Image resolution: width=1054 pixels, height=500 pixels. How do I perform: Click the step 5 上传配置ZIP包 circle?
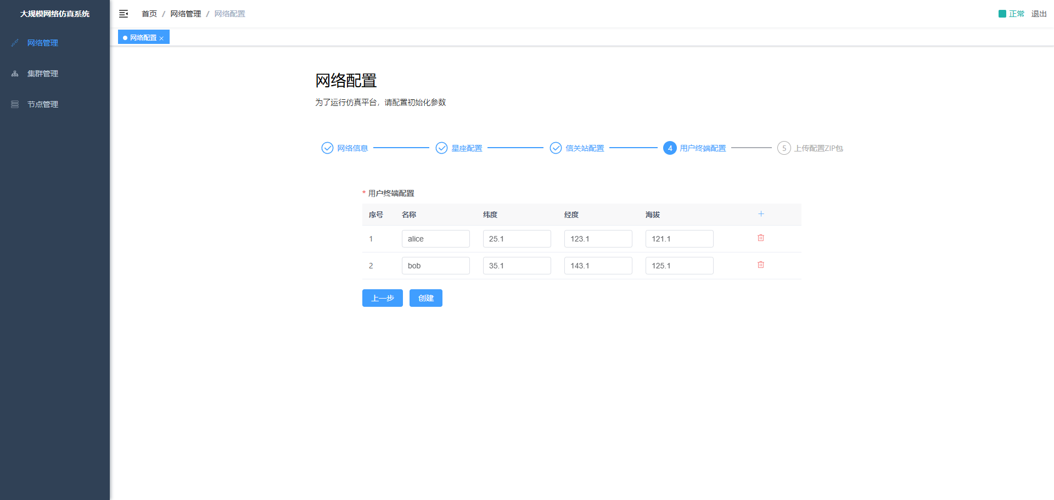coord(784,148)
